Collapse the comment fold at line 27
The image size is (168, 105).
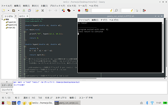coord(24,74)
